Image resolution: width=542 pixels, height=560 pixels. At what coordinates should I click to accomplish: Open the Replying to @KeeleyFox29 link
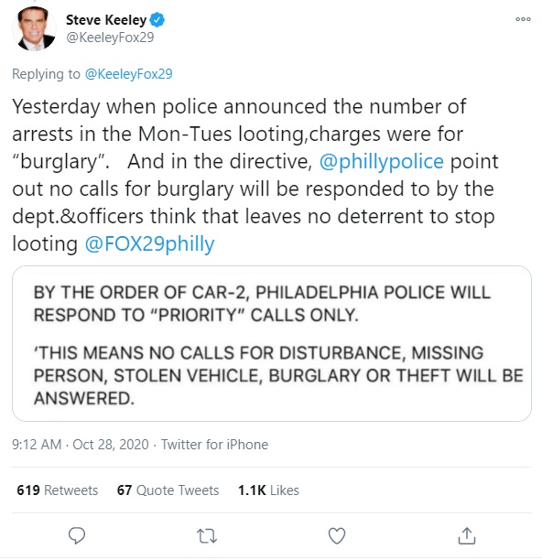(128, 74)
